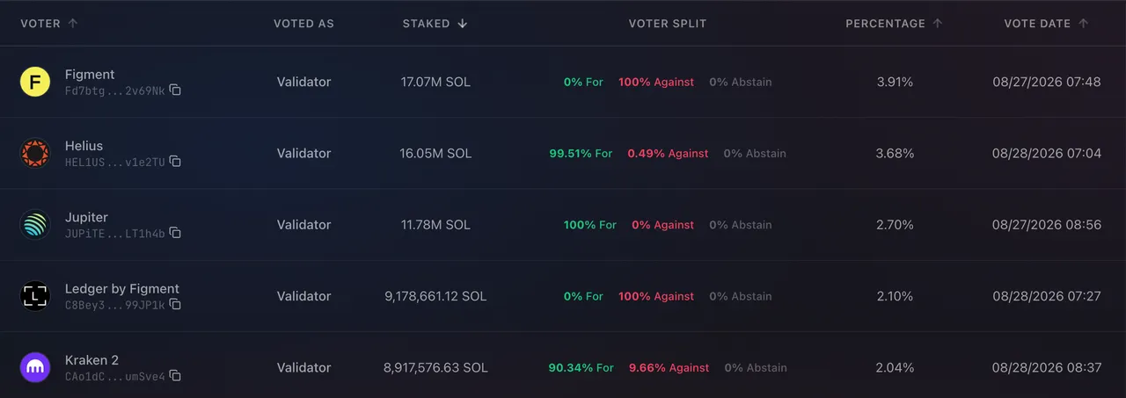Copy Figment's wallet address
Viewport: 1126px width, 398px height.
pyautogui.click(x=175, y=90)
